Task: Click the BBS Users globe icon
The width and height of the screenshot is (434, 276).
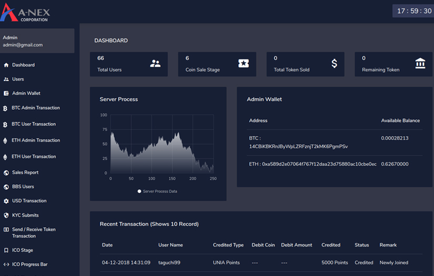Action: tap(6, 187)
